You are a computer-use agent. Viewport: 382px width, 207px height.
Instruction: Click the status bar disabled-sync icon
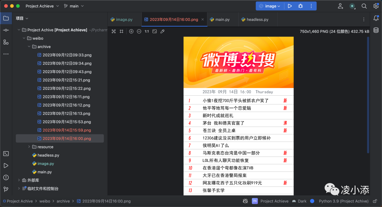point(245,201)
